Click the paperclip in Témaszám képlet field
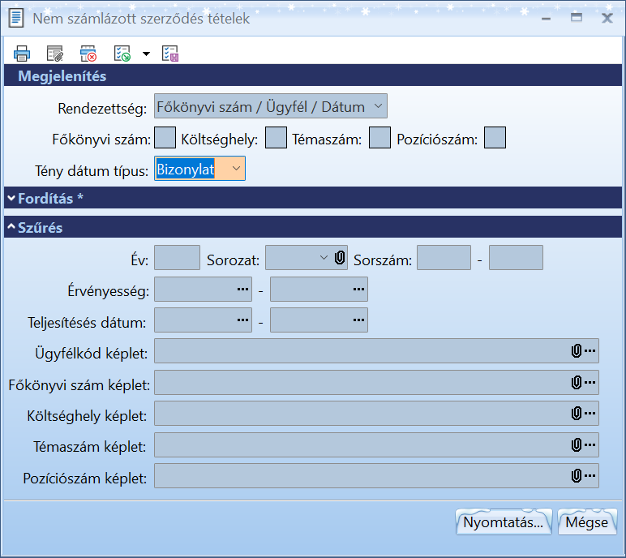626x558 pixels. pos(577,444)
